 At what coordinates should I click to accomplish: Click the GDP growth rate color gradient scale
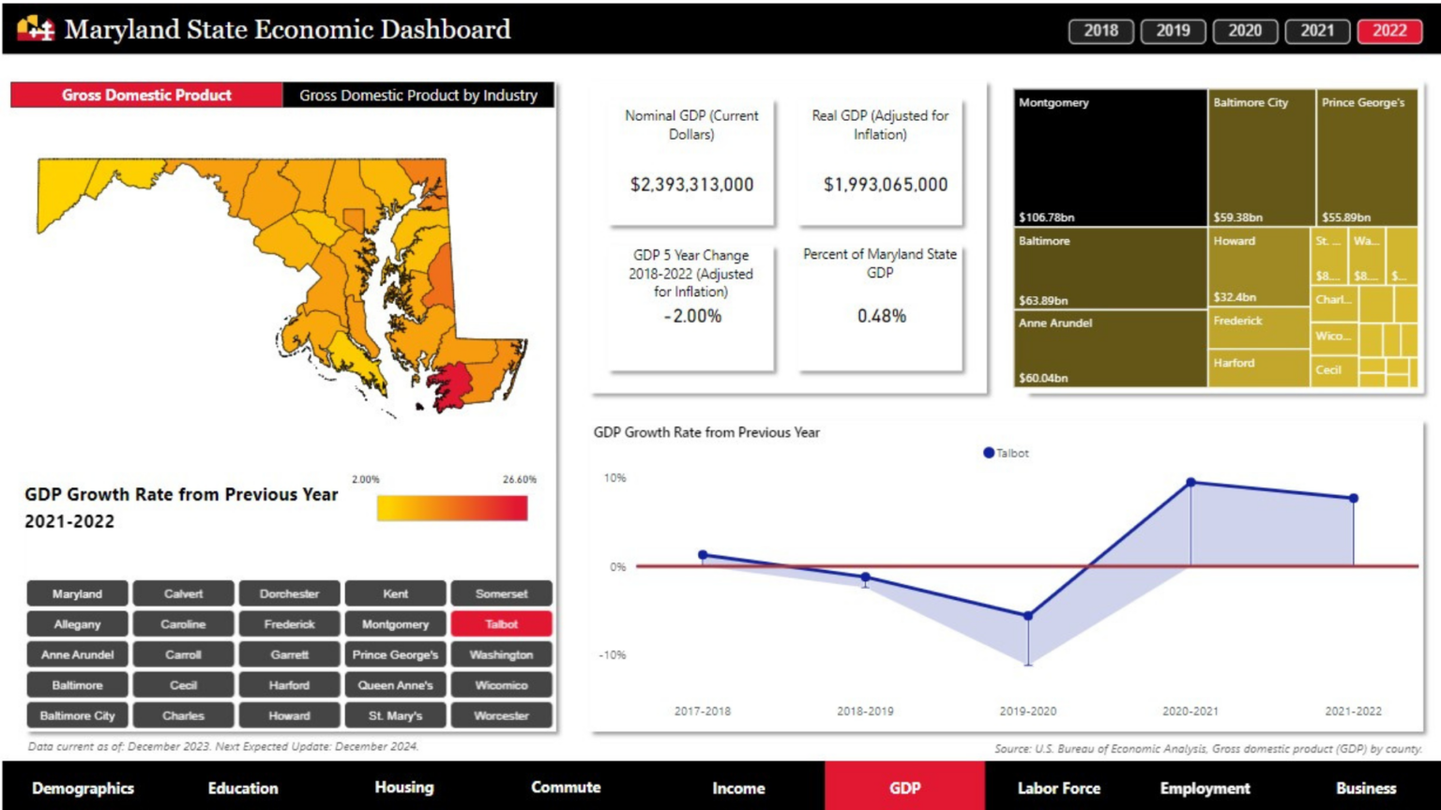point(452,508)
